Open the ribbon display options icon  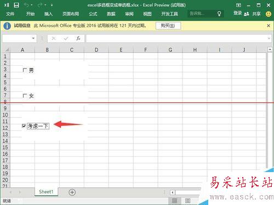click(238, 5)
